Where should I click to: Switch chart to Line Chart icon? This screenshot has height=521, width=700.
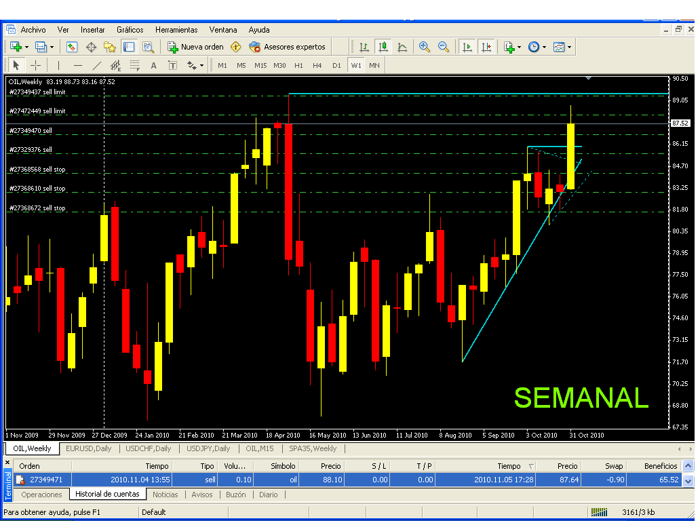tap(402, 47)
